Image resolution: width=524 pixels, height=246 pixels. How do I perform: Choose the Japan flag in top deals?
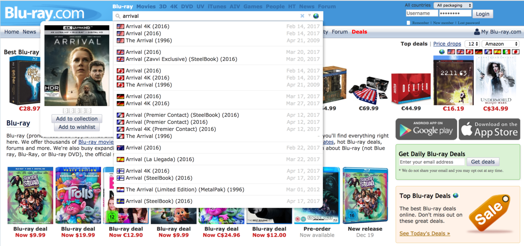[x=515, y=52]
